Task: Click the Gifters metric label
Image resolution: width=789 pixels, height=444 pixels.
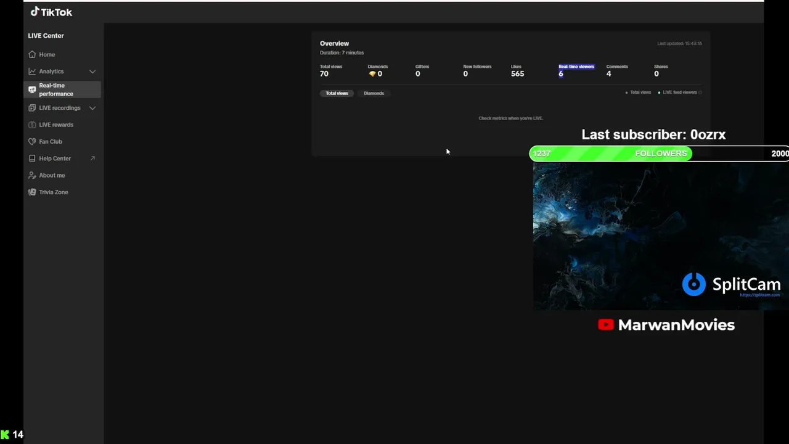Action: coord(422,67)
